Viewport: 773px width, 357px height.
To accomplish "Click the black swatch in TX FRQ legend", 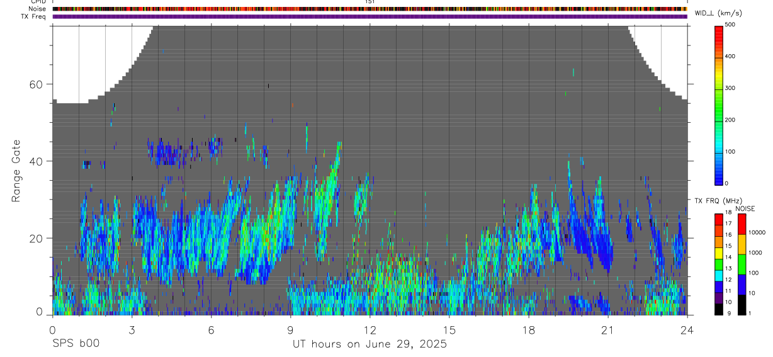I will 719,310.
